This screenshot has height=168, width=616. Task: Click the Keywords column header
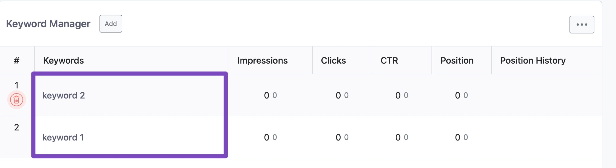point(63,60)
